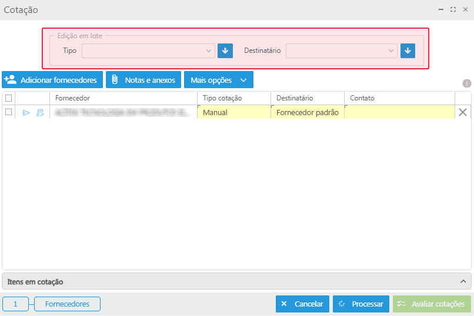This screenshot has width=474, height=316.
Task: Select the Fornecedores step tab
Action: 67,304
